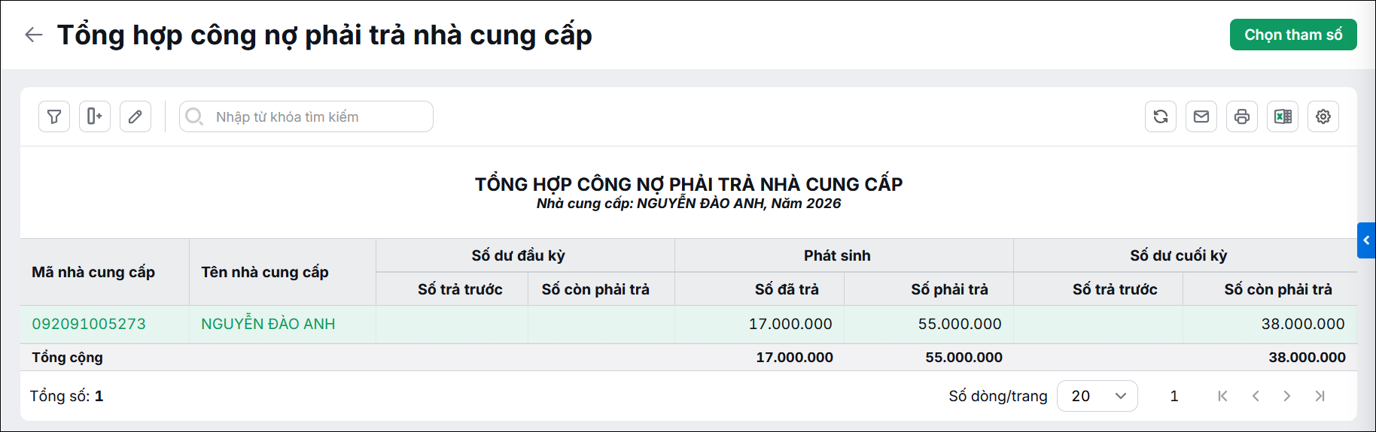The height and width of the screenshot is (432, 1376).
Task: Open NGUYỄN ĐÀO ANH supplier link
Action: 268,324
